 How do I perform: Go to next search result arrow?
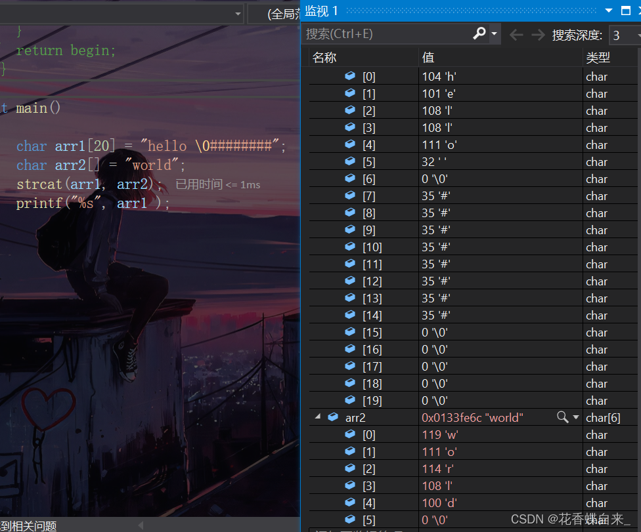pos(538,35)
